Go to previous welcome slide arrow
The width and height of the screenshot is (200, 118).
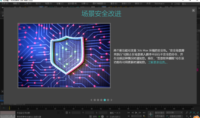[x=91, y=100]
